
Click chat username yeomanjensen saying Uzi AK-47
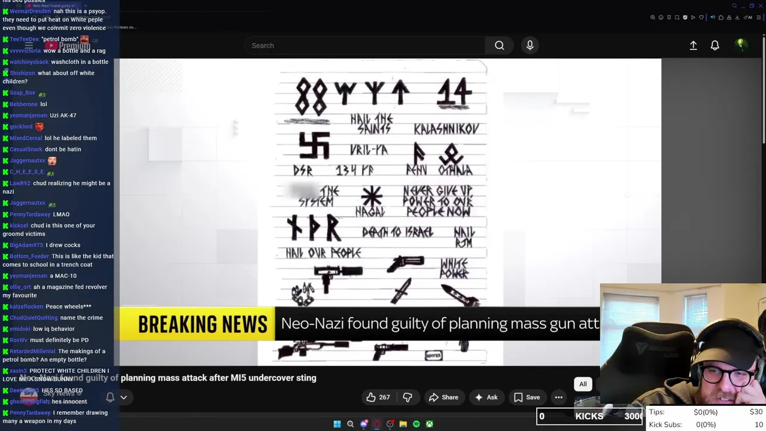[x=28, y=116]
